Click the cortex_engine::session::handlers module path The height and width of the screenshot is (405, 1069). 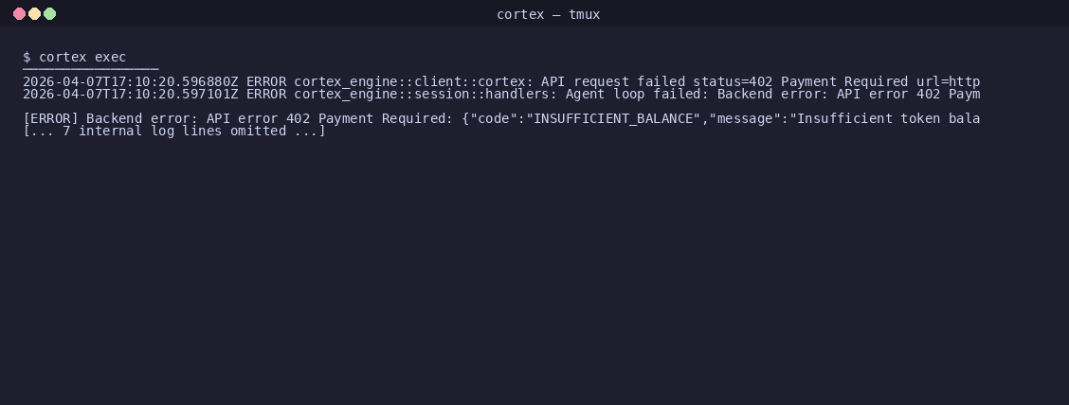(426, 94)
